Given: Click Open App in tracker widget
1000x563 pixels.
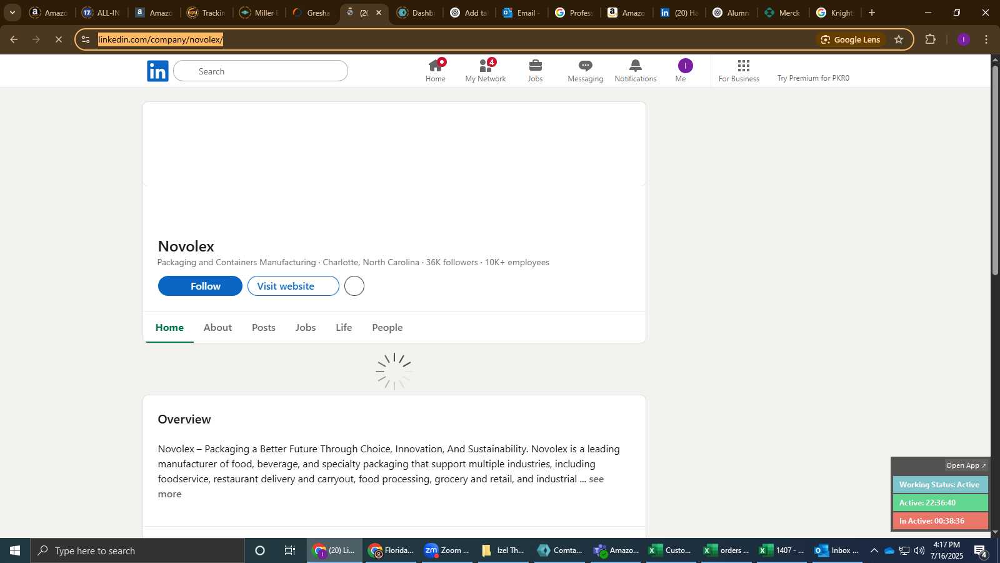Looking at the screenshot, I should [x=966, y=465].
